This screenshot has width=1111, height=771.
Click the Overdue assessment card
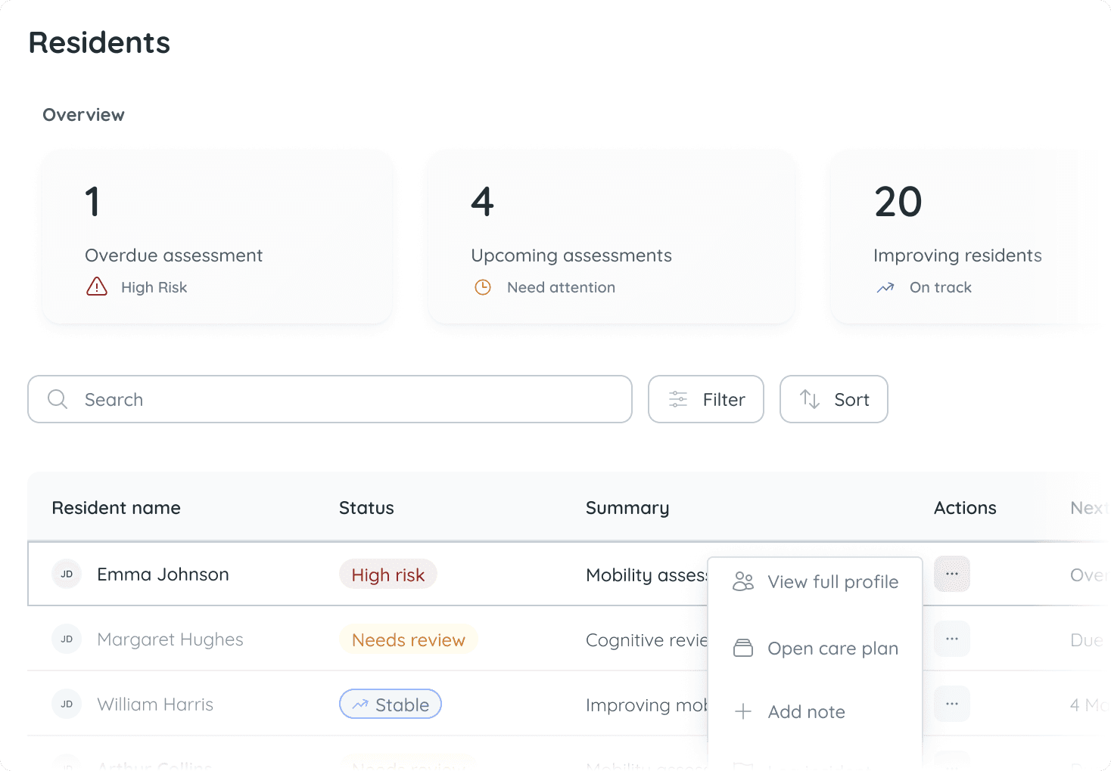coord(217,237)
